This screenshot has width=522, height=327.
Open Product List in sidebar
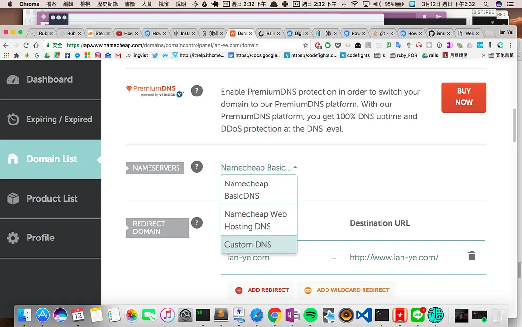(x=50, y=199)
